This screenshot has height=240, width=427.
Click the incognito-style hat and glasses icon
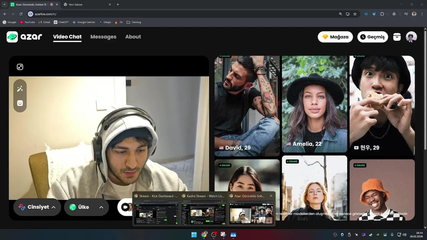[394, 14]
